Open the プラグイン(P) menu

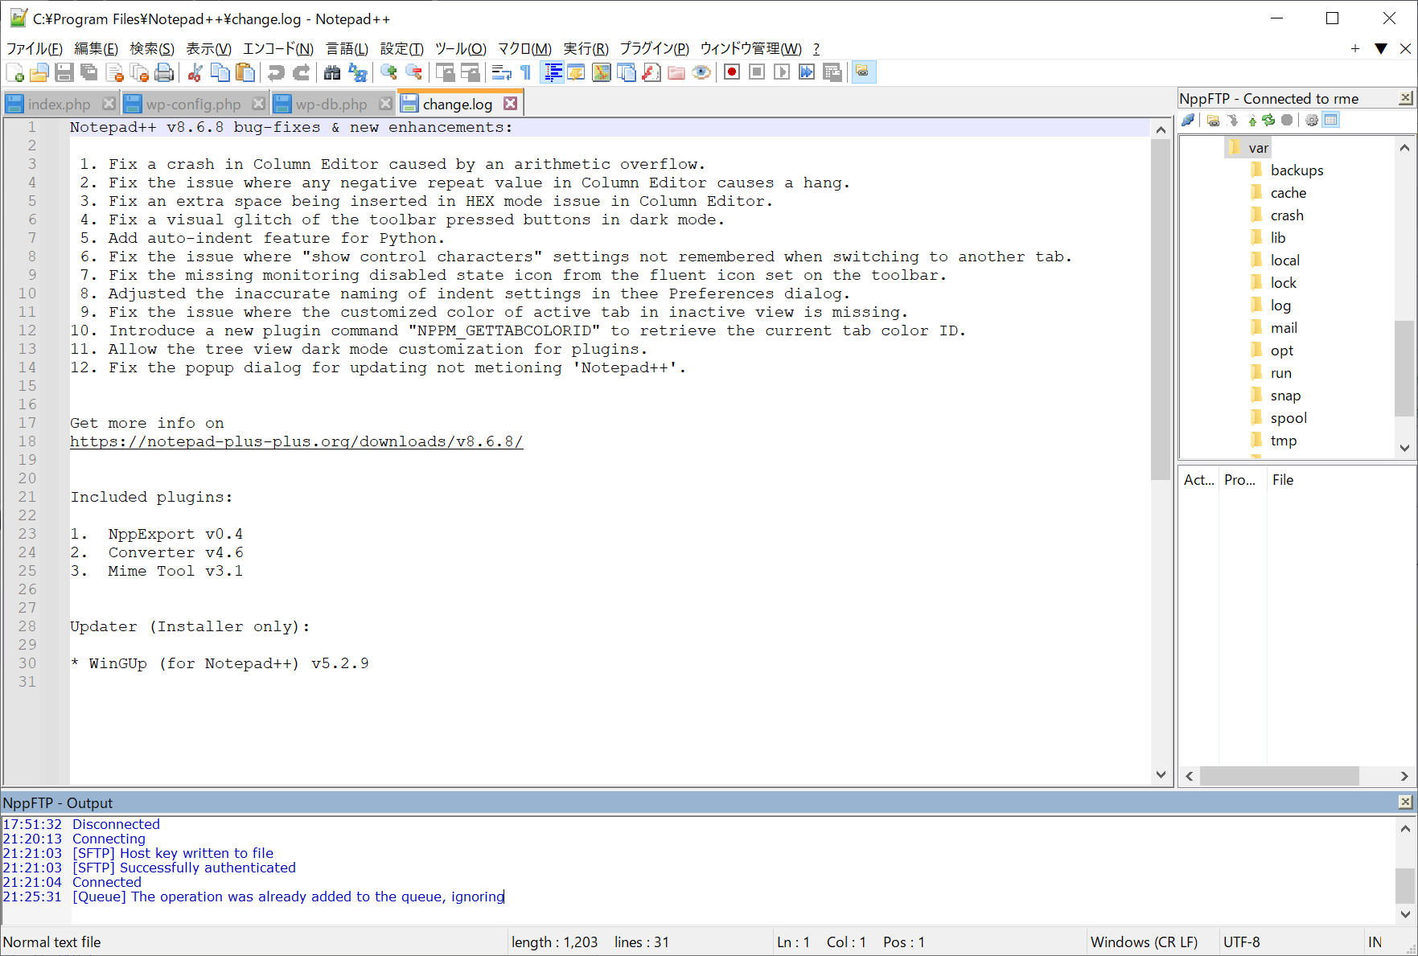654,49
